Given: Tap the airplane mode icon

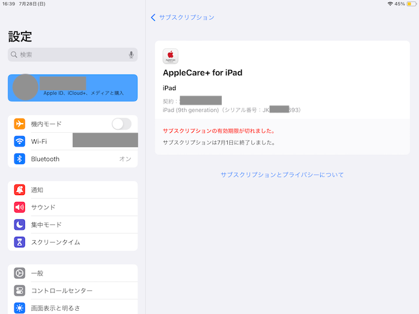Looking at the screenshot, I should (x=20, y=124).
